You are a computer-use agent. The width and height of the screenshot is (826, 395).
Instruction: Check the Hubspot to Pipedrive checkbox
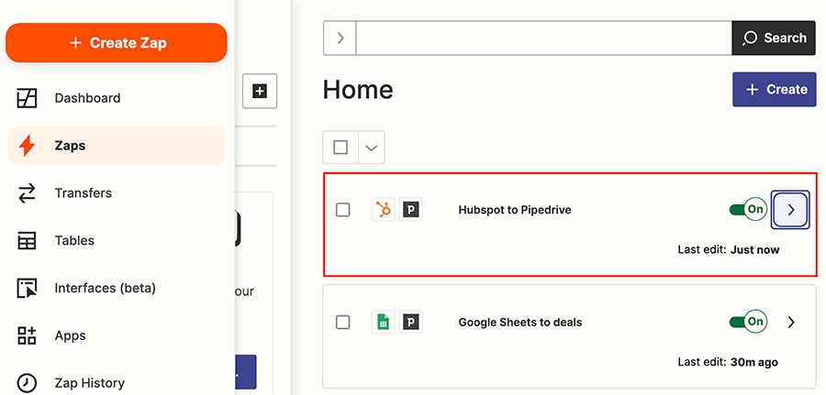[343, 210]
